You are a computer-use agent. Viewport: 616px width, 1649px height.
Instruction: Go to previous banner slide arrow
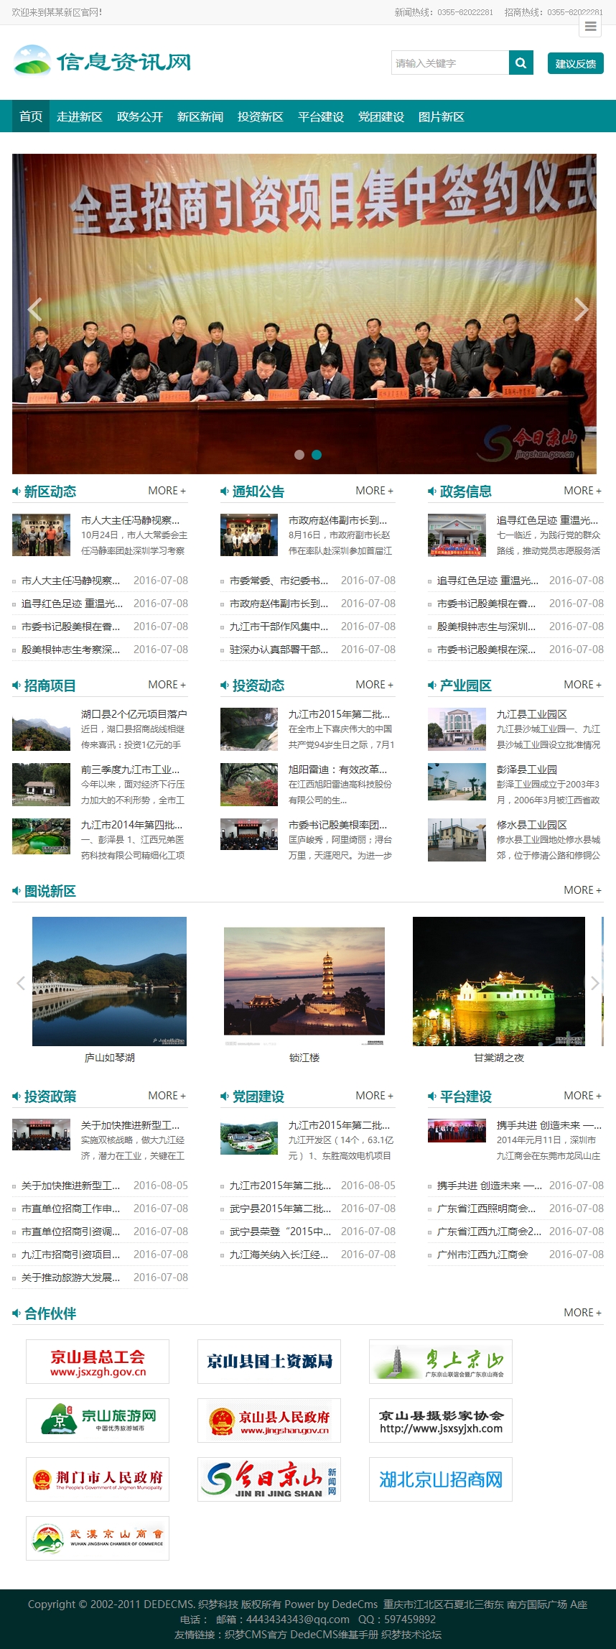pos(34,309)
